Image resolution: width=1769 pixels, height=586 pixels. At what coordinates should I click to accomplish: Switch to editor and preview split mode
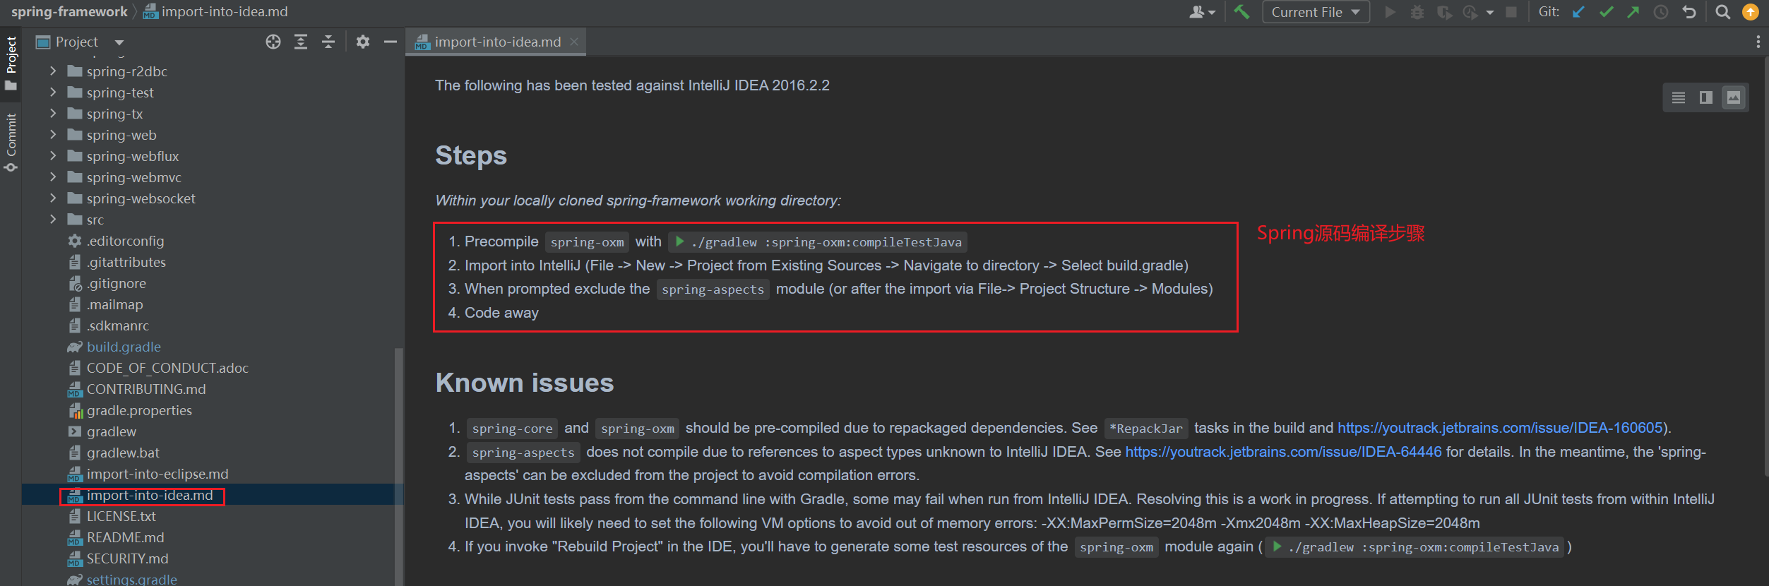pyautogui.click(x=1706, y=97)
